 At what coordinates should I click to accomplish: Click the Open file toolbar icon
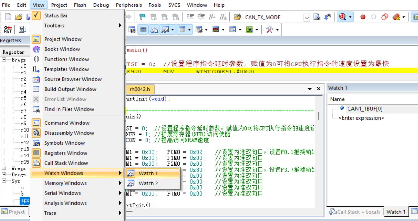[19, 17]
